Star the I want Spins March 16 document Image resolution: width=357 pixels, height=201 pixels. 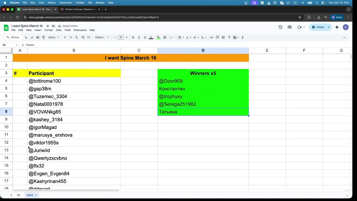click(48, 26)
